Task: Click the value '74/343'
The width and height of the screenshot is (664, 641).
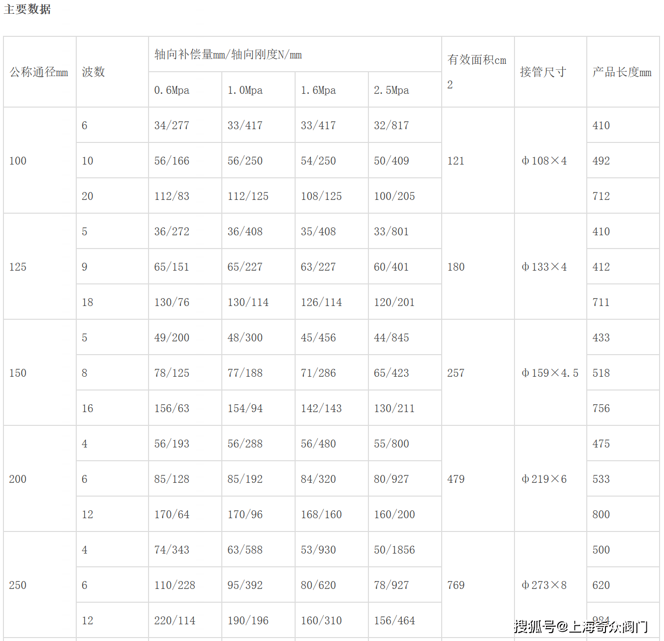Action: pos(172,550)
